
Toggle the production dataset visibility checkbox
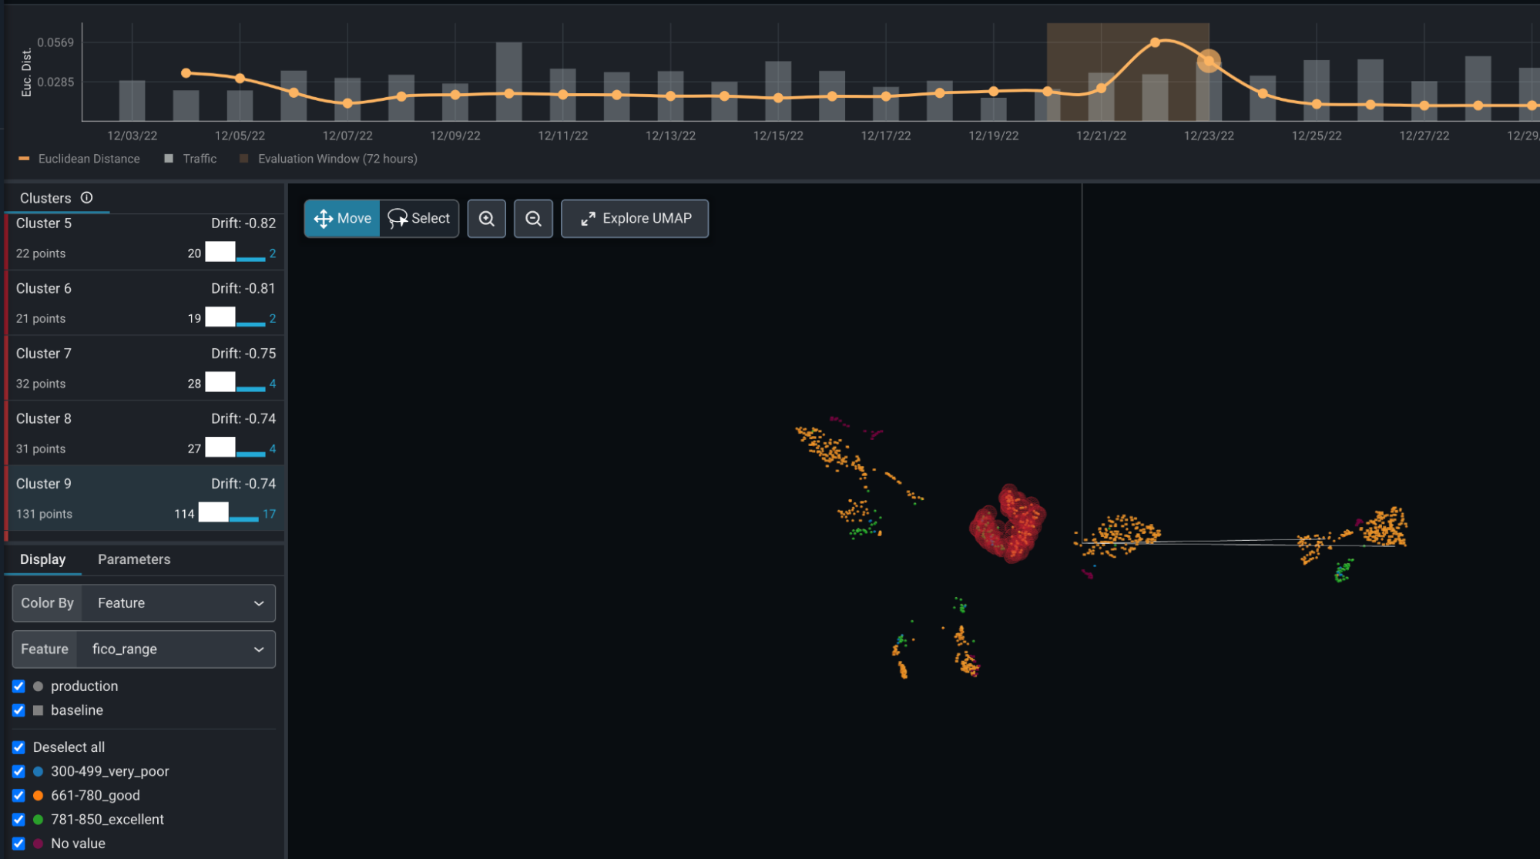tap(19, 686)
